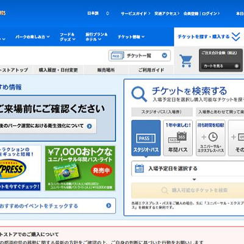
Task: Open the 会員登録 | ログイン link
Action: point(201,13)
